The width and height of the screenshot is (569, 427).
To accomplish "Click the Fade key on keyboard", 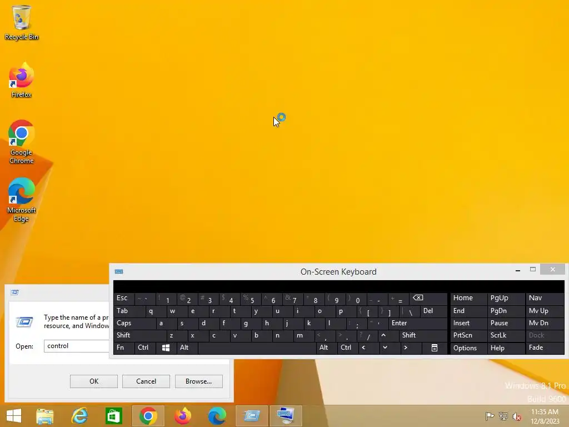I will [x=545, y=348].
